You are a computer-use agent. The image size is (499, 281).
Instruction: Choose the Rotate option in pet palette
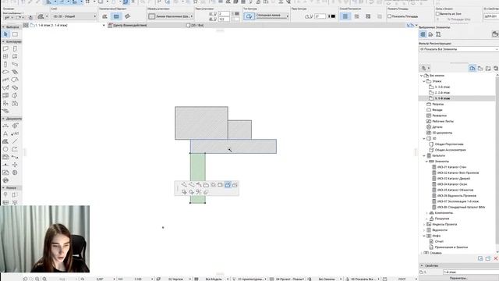click(191, 192)
